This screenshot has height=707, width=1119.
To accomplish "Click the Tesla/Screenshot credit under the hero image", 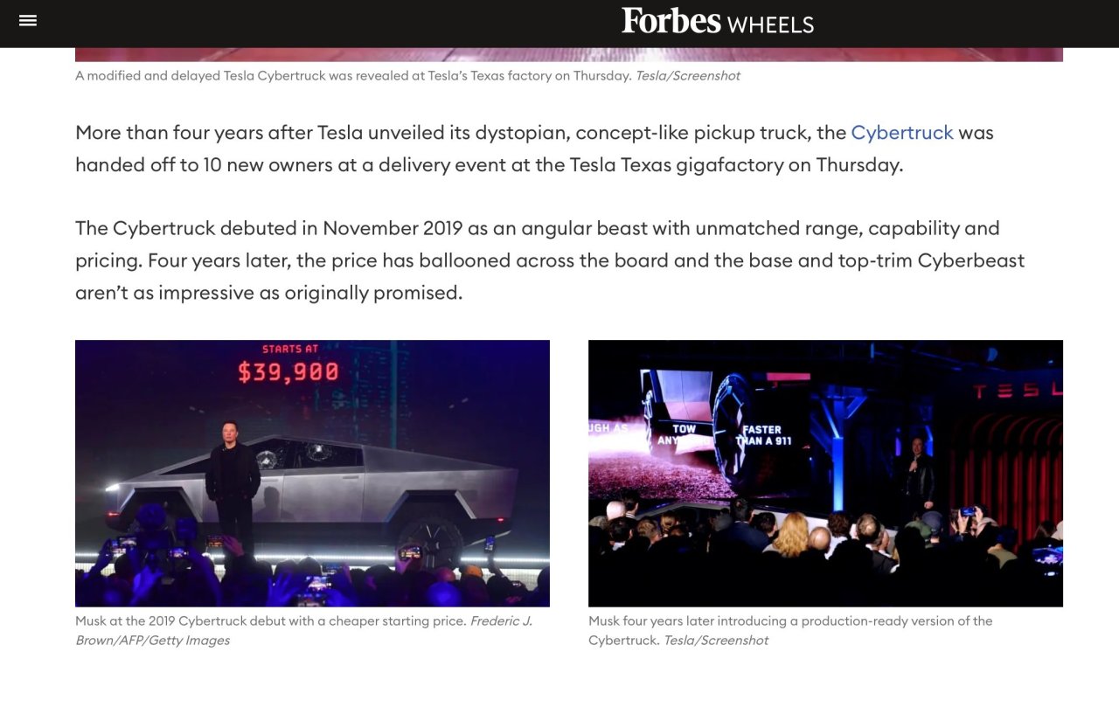I will click(x=687, y=76).
